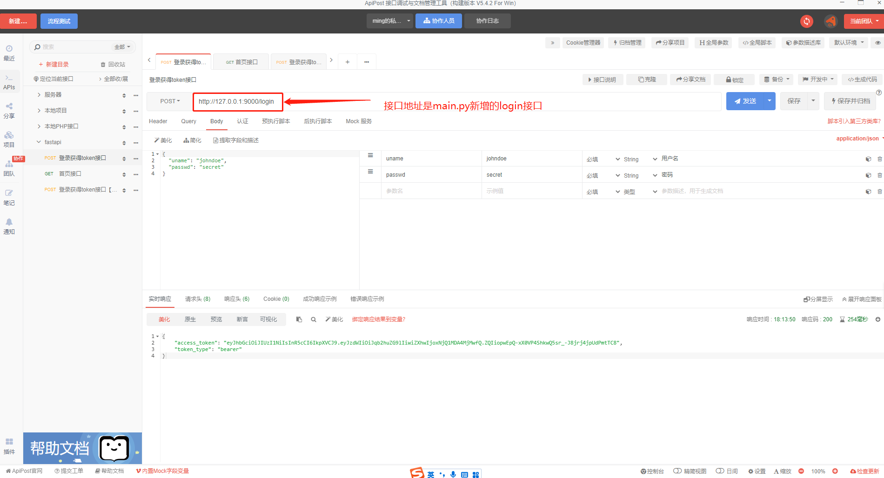Open 归档管理 from the top toolbar
Screen dimensions: 884x478
tap(626, 42)
